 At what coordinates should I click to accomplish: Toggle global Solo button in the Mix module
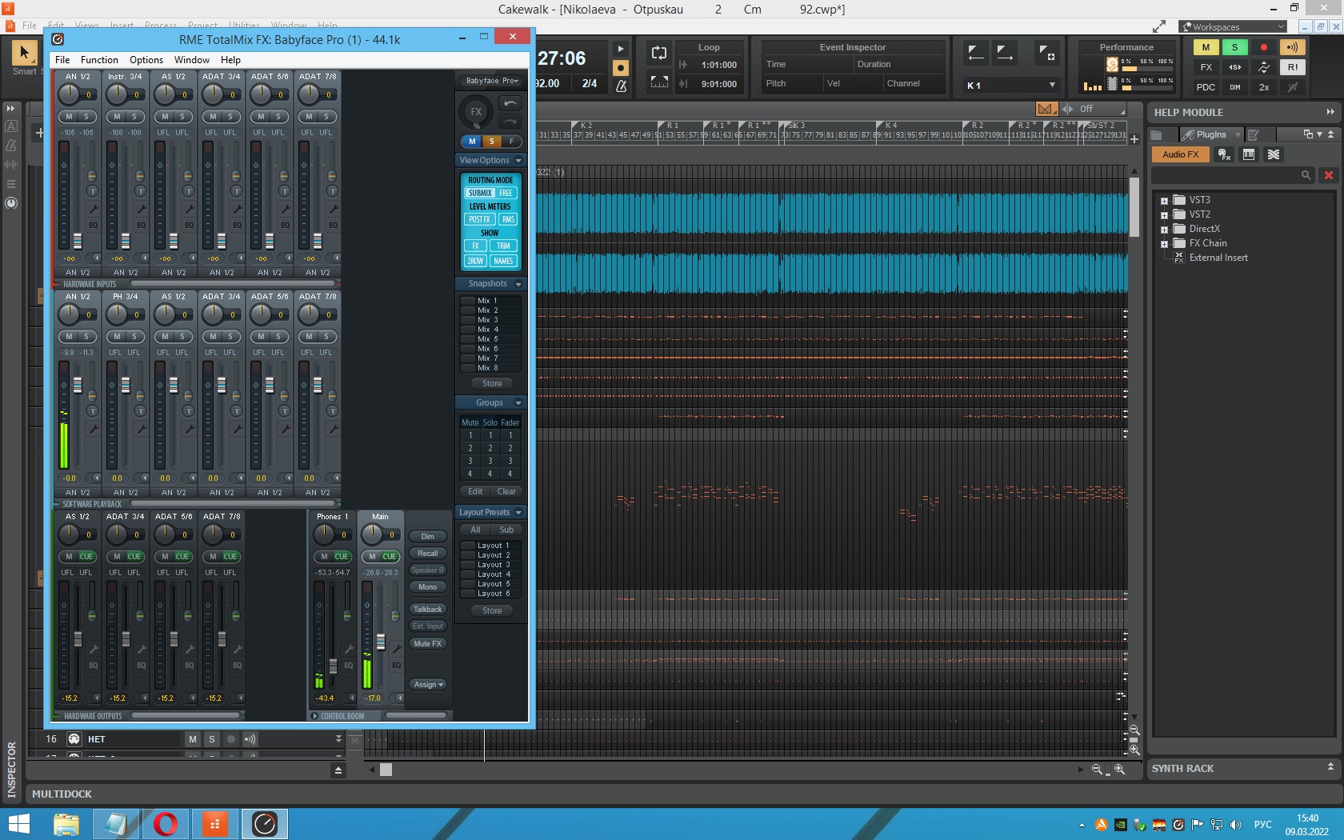pyautogui.click(x=1234, y=47)
